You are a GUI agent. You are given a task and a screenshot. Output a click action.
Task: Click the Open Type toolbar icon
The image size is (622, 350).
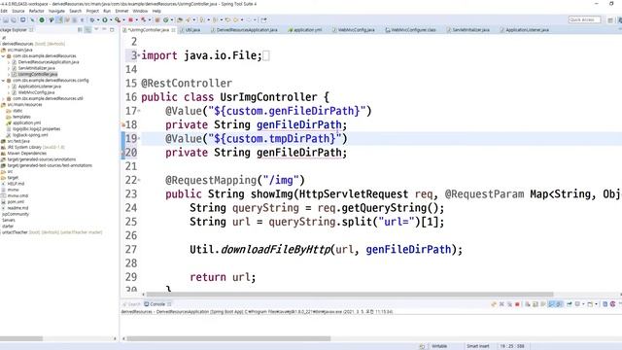[180, 19]
